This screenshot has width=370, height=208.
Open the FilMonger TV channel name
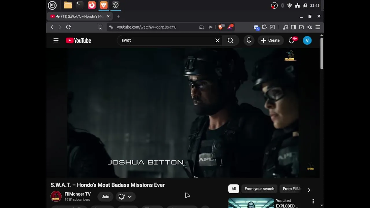[x=78, y=194]
